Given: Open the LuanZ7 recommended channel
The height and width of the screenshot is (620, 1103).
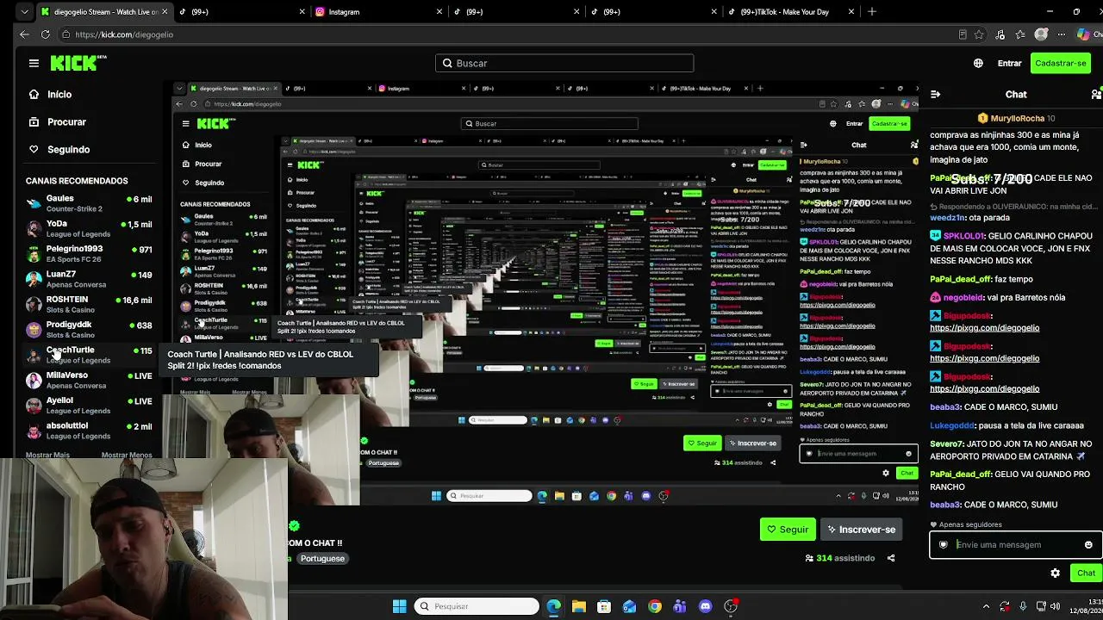Looking at the screenshot, I should [x=89, y=279].
